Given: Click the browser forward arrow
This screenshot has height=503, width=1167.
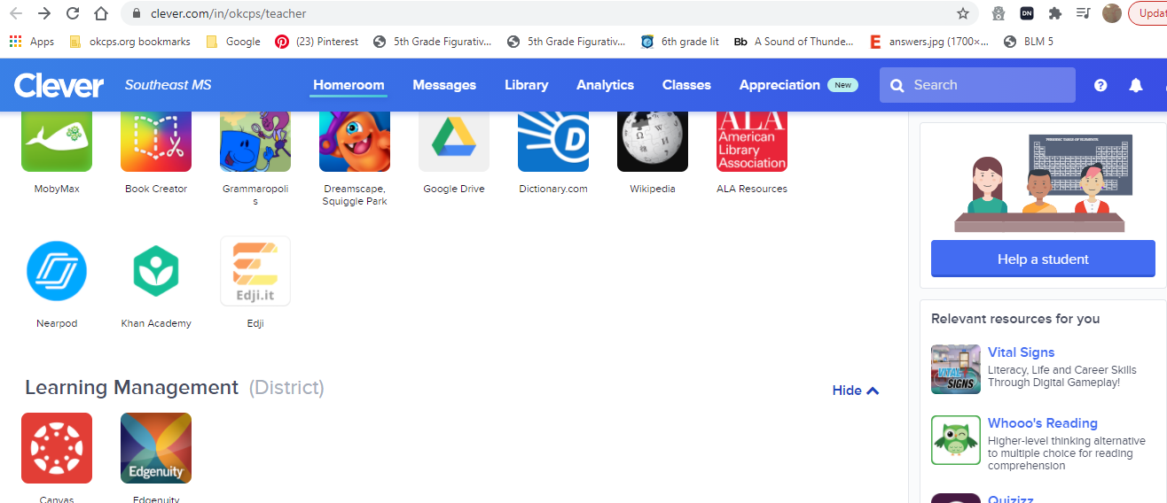Looking at the screenshot, I should pos(44,13).
